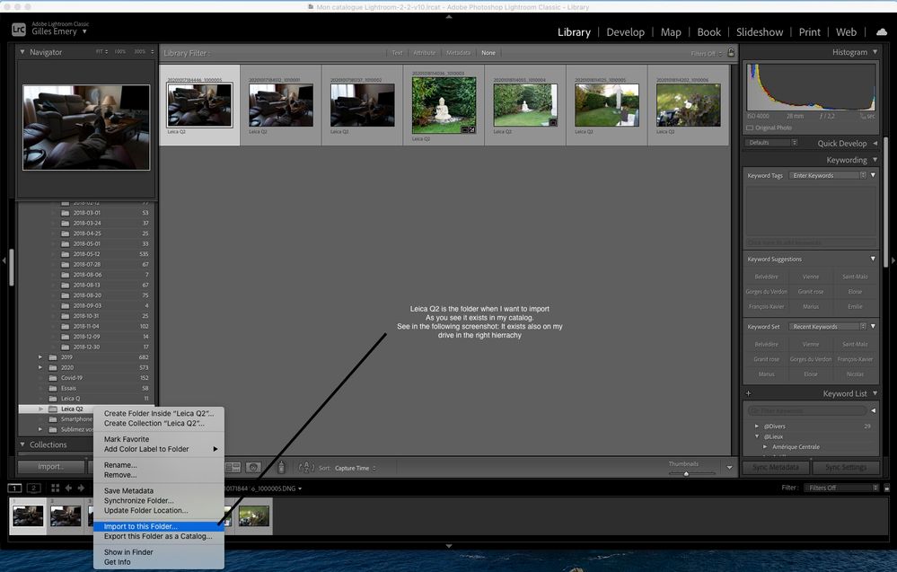The height and width of the screenshot is (572, 897).
Task: Toggle the Original Photo checkbox
Action: (750, 128)
